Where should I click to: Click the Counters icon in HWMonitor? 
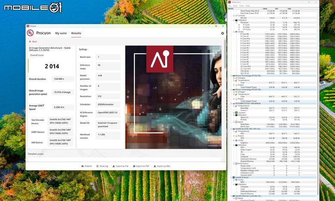point(236,113)
